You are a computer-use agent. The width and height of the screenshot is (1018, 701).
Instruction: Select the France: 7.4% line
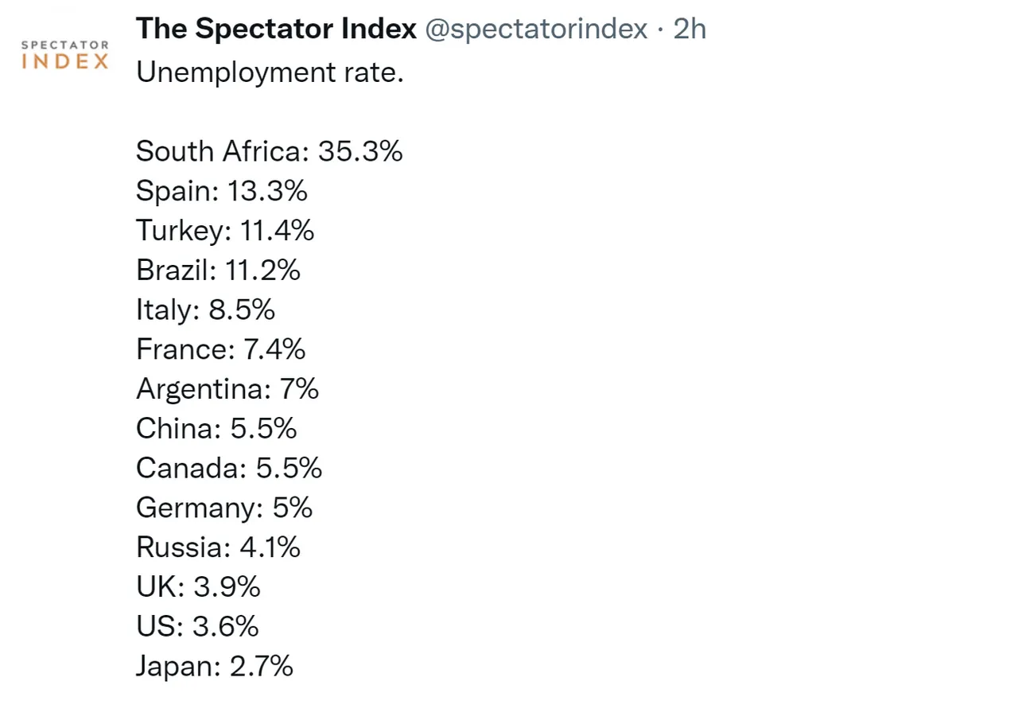pyautogui.click(x=221, y=349)
